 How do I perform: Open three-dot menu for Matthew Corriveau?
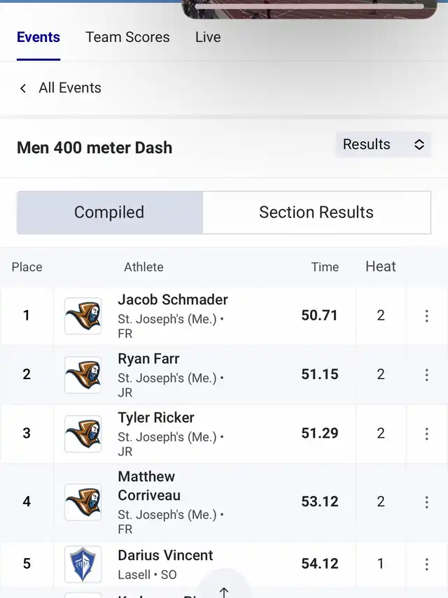(426, 502)
